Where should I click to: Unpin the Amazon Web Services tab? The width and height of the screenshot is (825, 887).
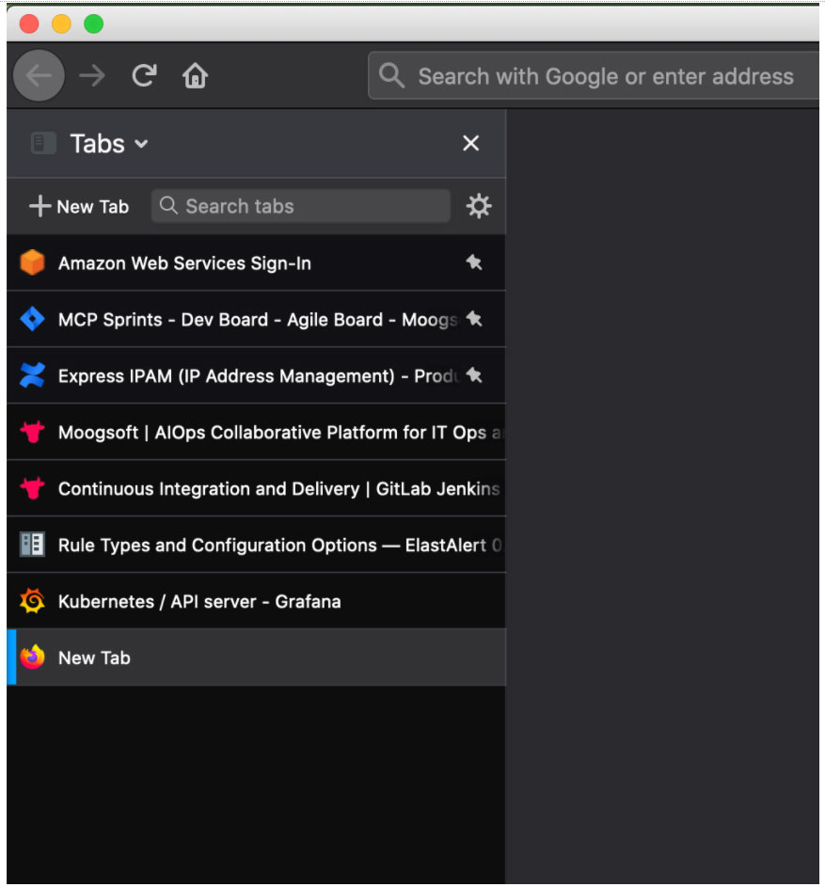coord(473,261)
